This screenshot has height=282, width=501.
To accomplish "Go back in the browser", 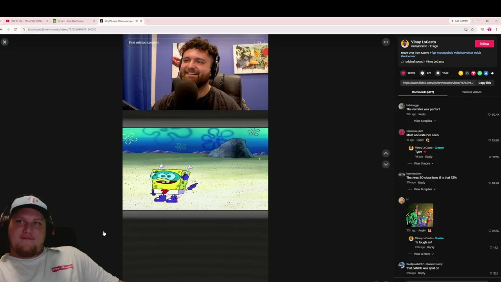I will (2, 29).
